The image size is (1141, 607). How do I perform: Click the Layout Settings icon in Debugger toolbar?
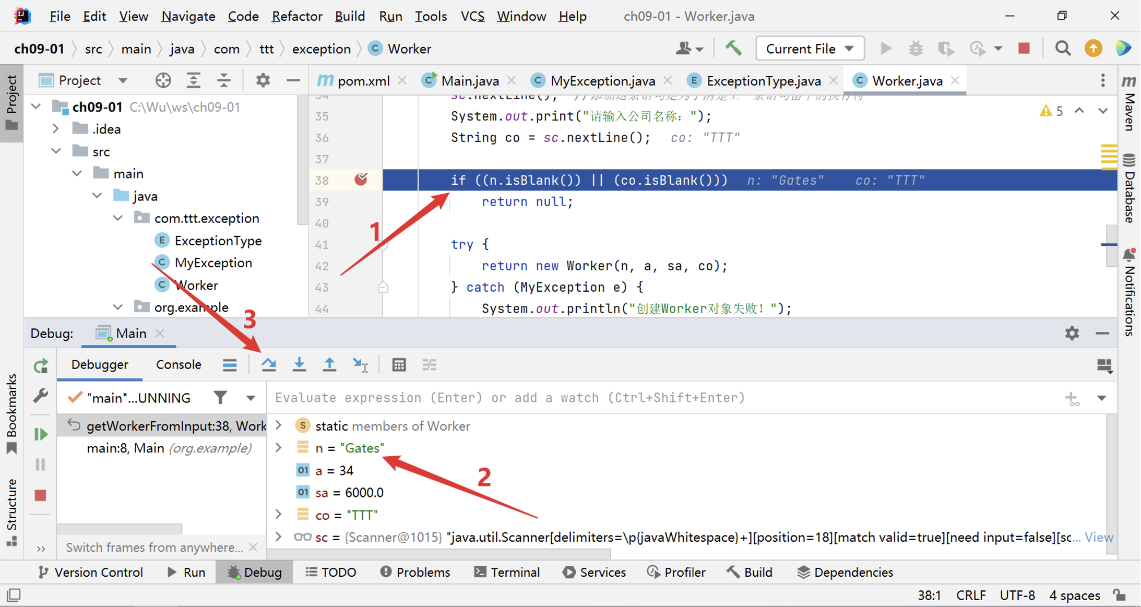[1104, 365]
